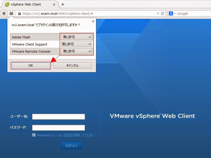Open the VMware Remote Console permission dropdown
This screenshot has height=158, width=211.
point(76,51)
